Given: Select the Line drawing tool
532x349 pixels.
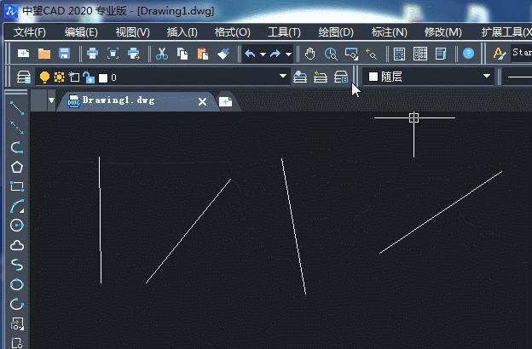Looking at the screenshot, I should (x=17, y=108).
